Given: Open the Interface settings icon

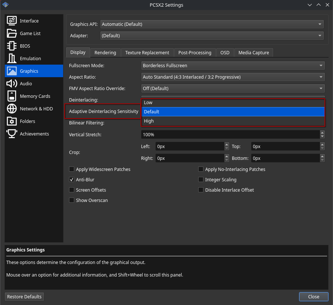Looking at the screenshot, I should click(x=12, y=21).
